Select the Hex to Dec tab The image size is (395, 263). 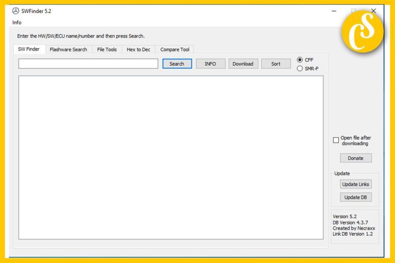138,50
